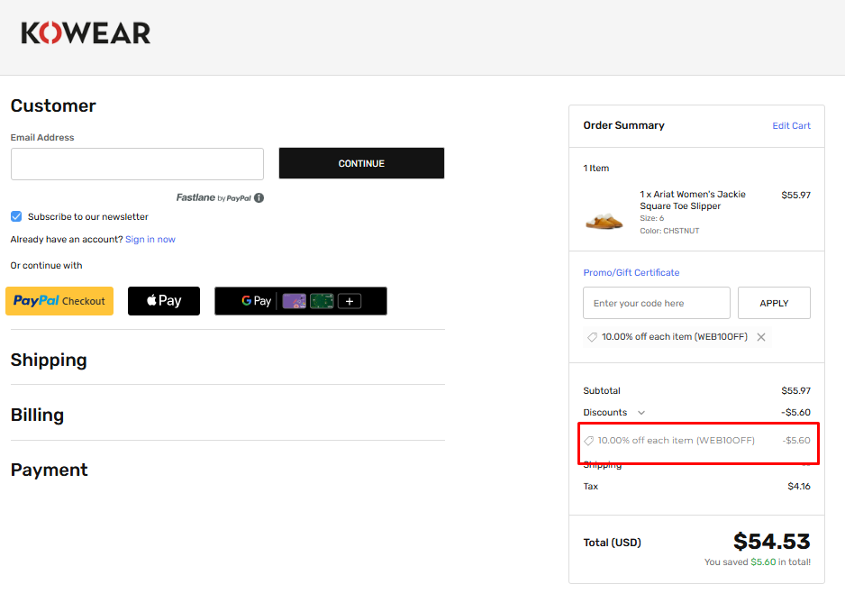The height and width of the screenshot is (612, 845).
Task: Click the Subtotal value $55.97
Action: tap(796, 390)
